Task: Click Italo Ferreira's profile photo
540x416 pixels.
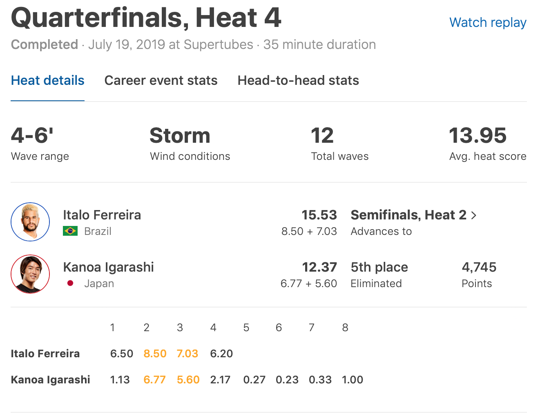Action: (30, 222)
